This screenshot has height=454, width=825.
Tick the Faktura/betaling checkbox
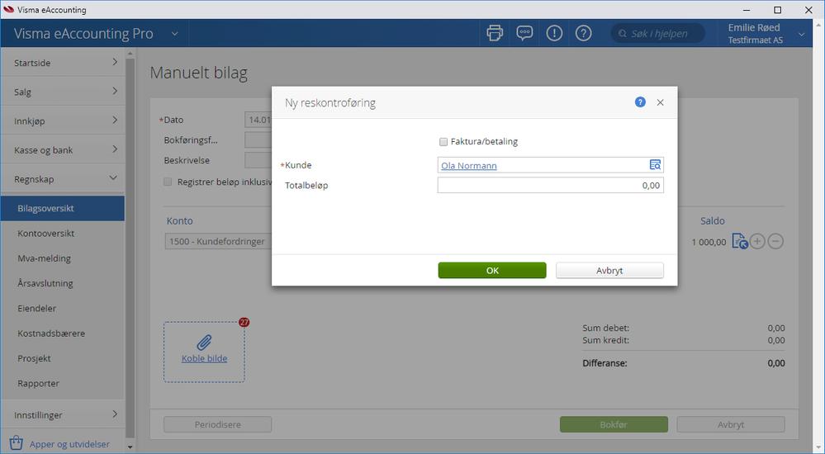tap(443, 141)
